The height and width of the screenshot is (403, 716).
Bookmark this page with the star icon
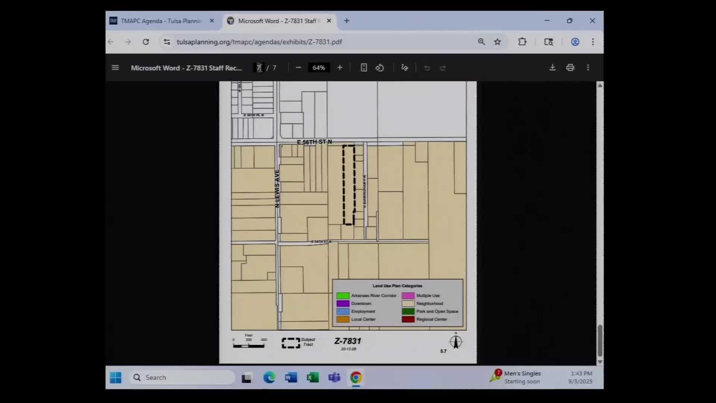click(x=497, y=42)
